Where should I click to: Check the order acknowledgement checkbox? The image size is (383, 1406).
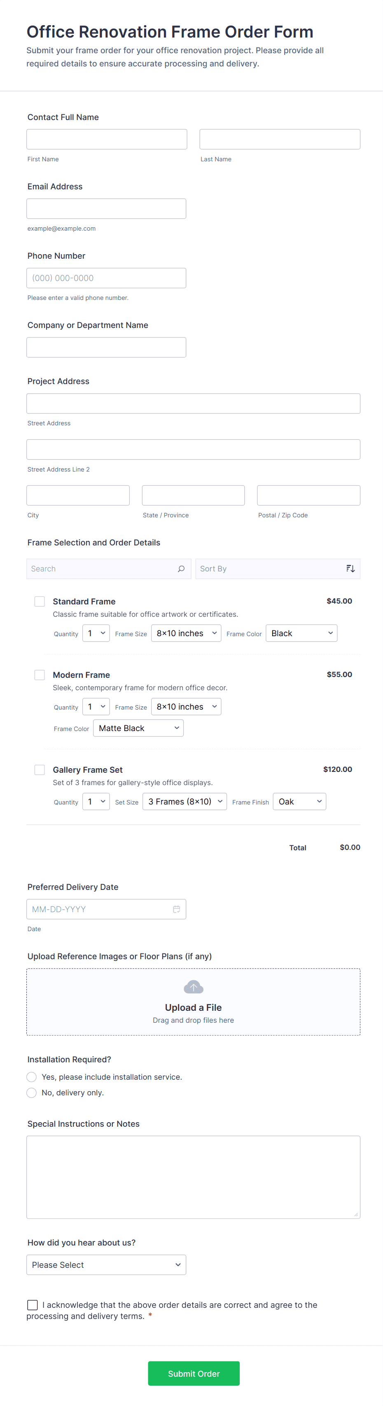click(33, 1305)
